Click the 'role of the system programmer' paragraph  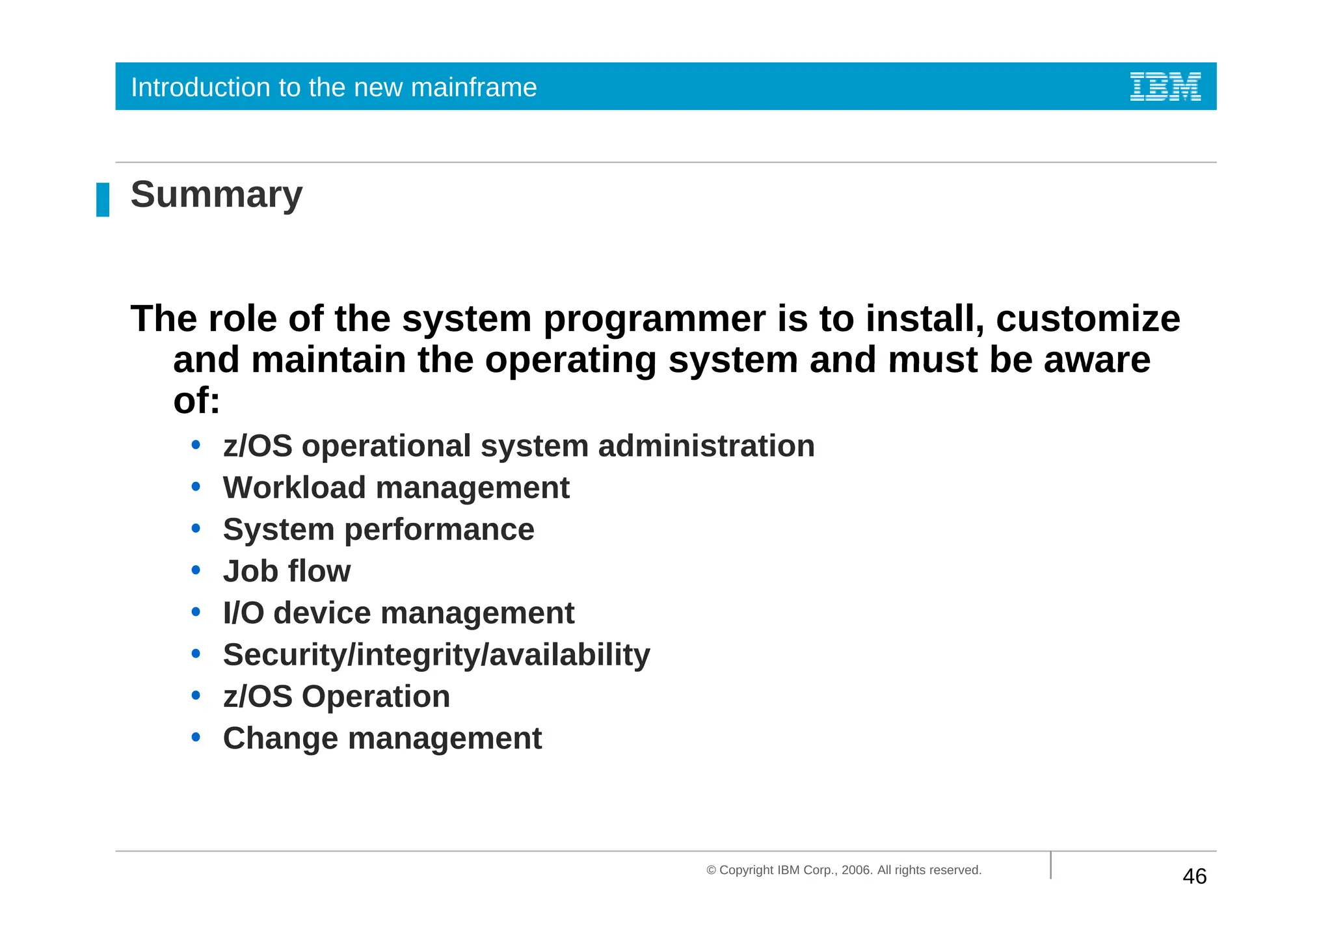coord(655,358)
